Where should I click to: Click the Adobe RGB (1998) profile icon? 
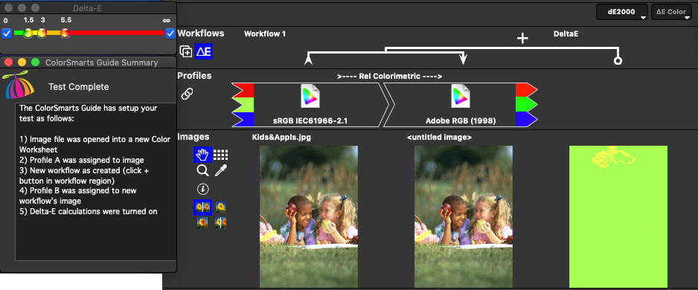[x=460, y=96]
